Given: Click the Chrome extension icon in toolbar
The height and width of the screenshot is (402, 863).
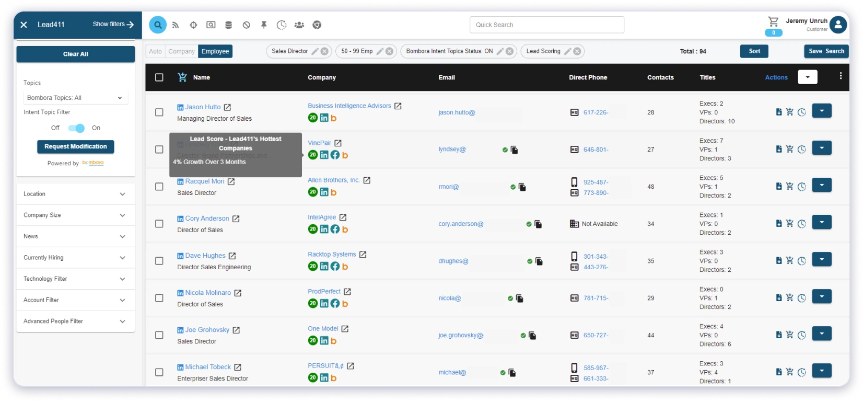Looking at the screenshot, I should click(317, 25).
